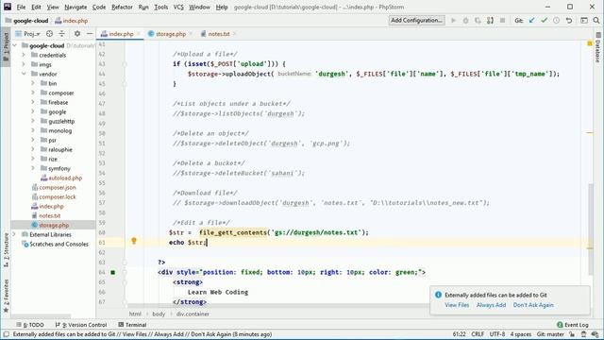Expand the imgs folder

[x=24, y=64]
